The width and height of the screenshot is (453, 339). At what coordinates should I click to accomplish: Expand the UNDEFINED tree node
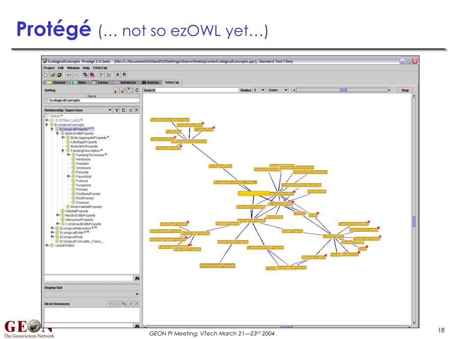(47, 245)
